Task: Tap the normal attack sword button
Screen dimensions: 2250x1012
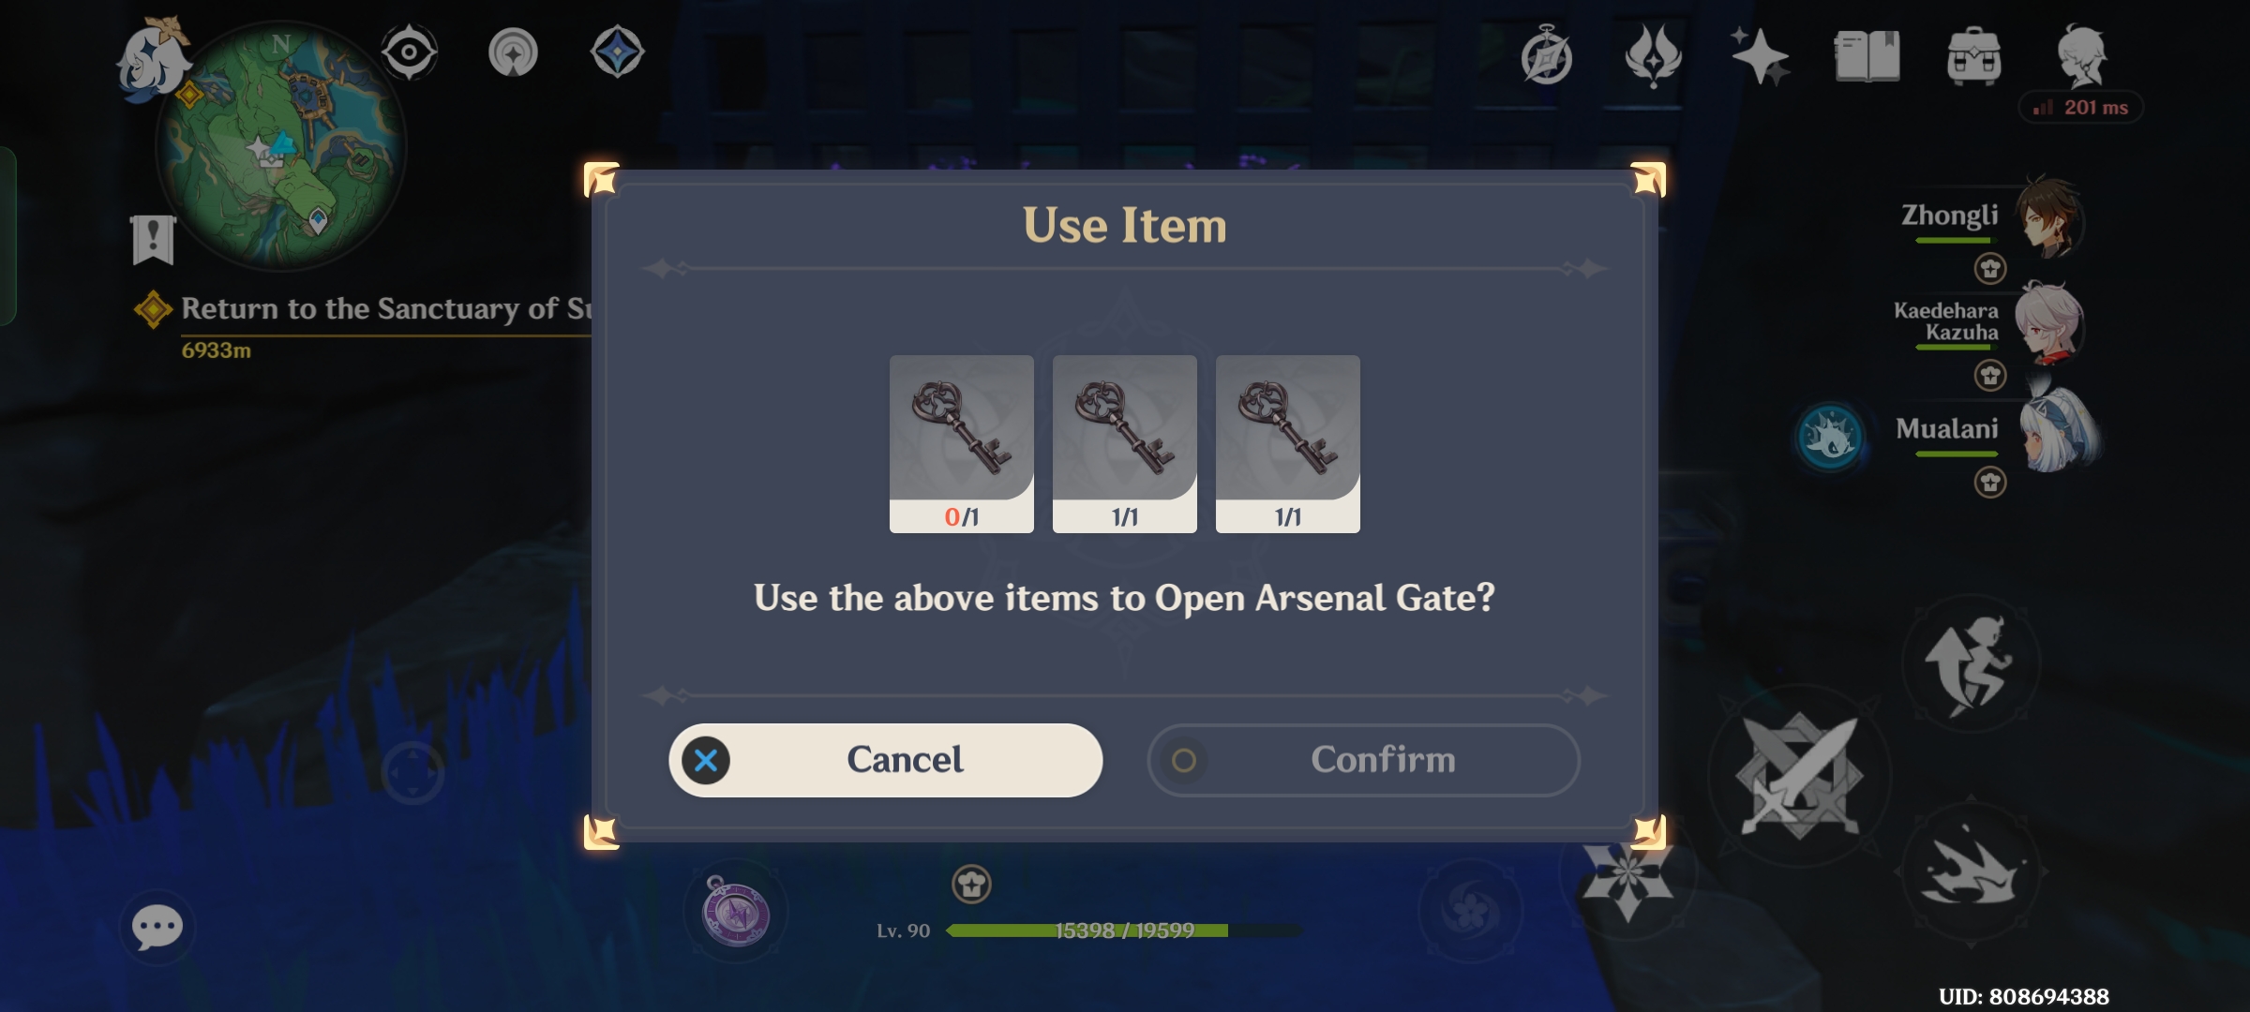Action: 1798,776
